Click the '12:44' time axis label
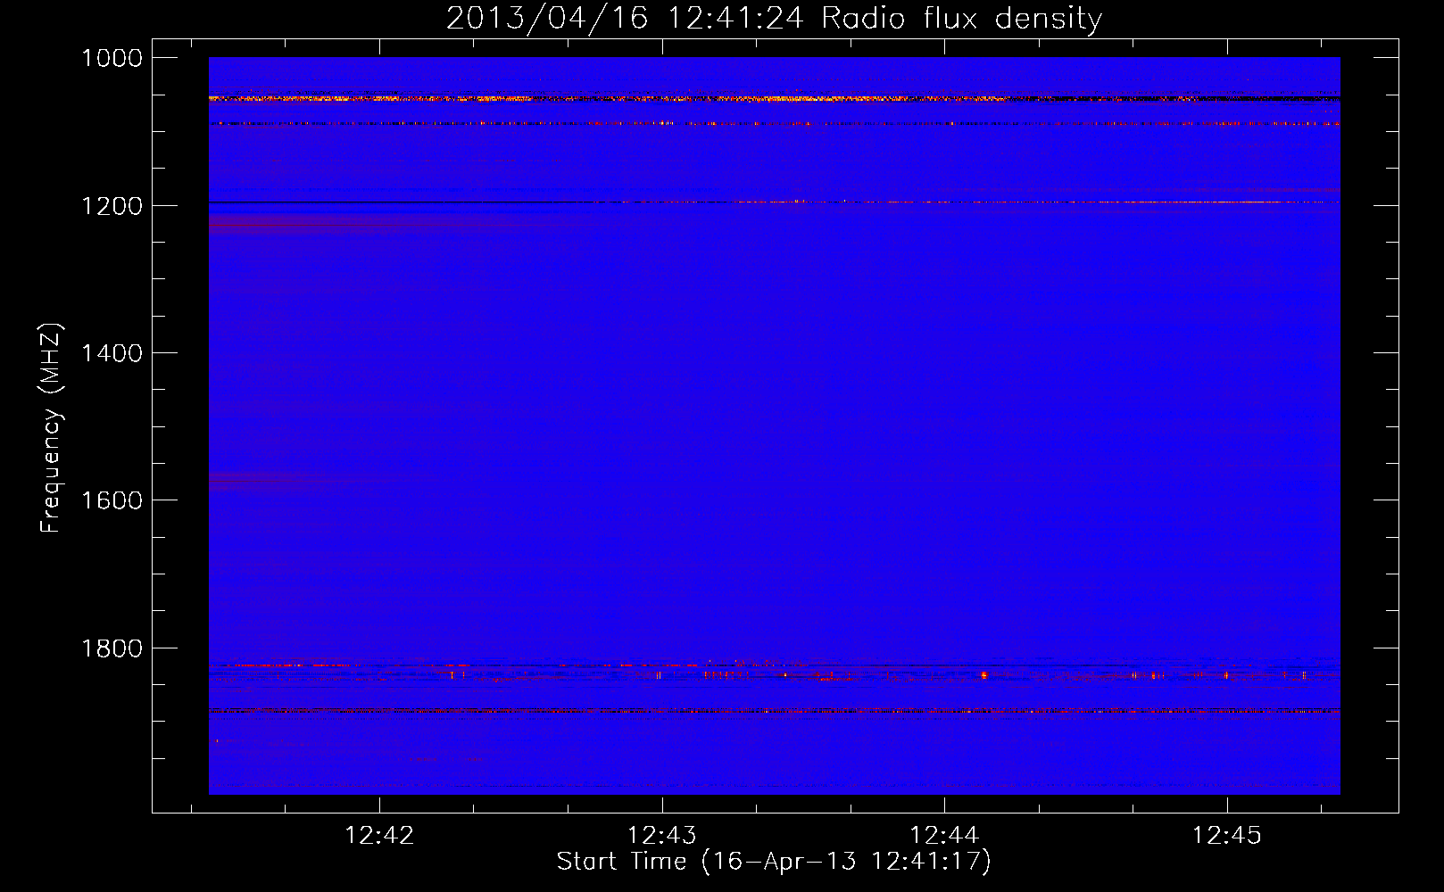 (944, 835)
